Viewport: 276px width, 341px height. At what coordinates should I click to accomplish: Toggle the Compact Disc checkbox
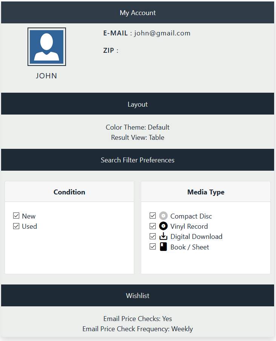tap(153, 216)
